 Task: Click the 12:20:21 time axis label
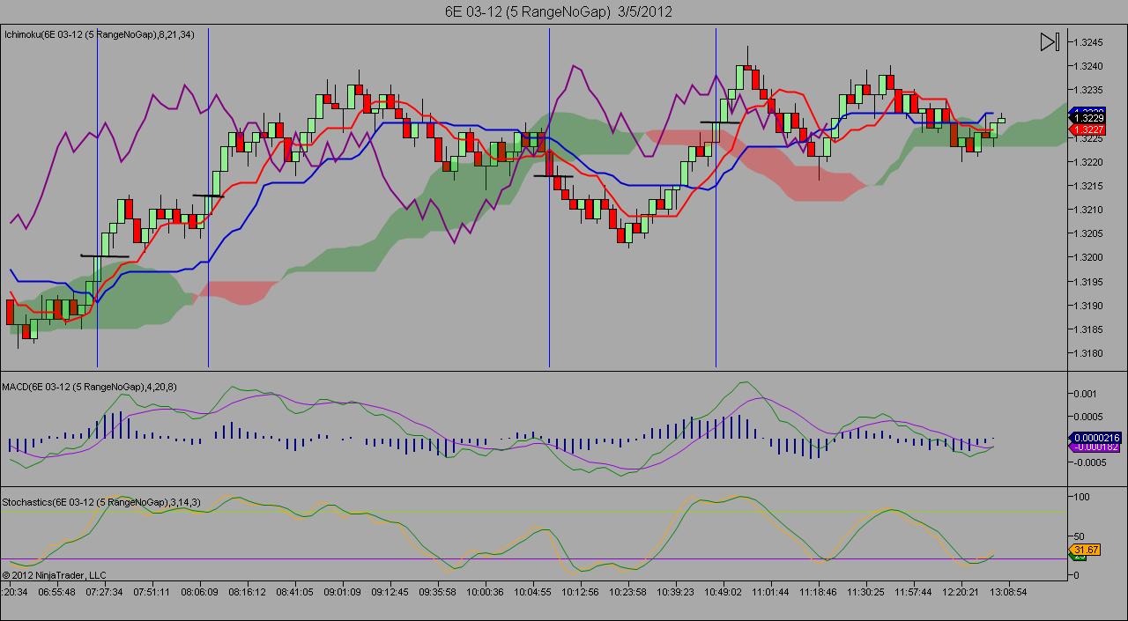point(961,592)
